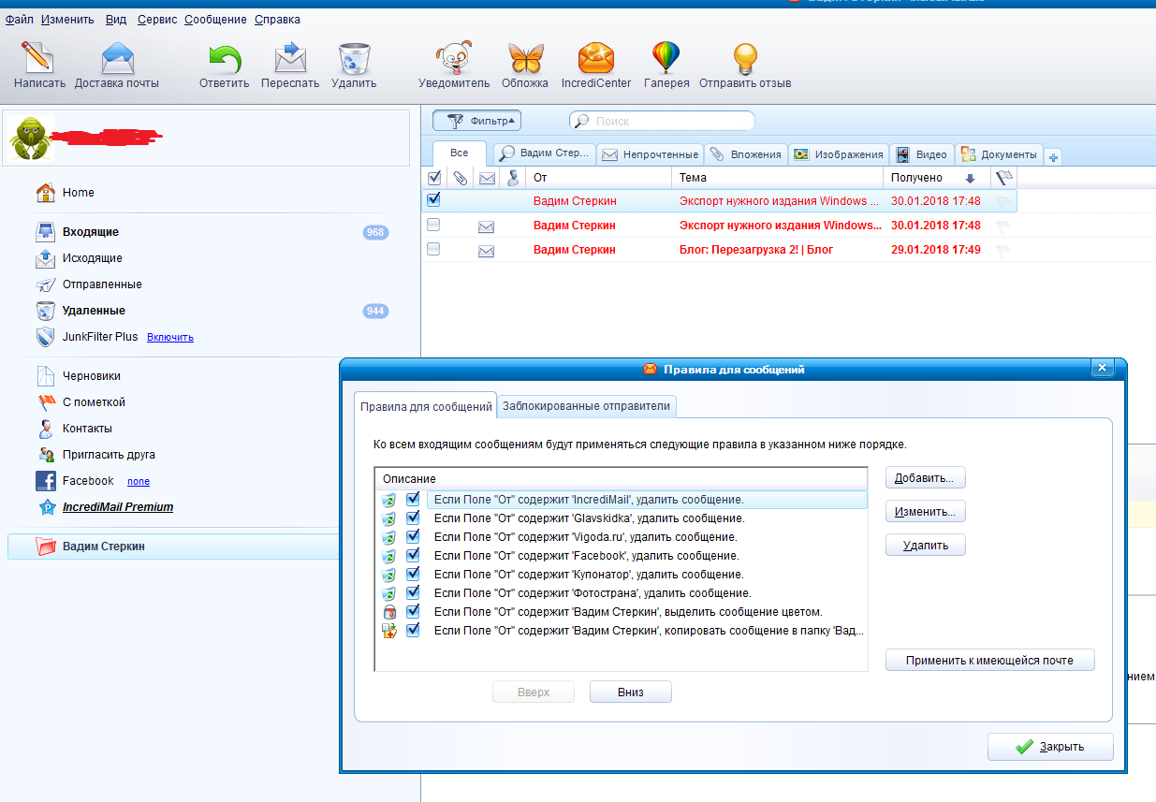Image resolution: width=1156 pixels, height=802 pixels.
Task: Click the plus icon to add tab
Action: pyautogui.click(x=1053, y=157)
